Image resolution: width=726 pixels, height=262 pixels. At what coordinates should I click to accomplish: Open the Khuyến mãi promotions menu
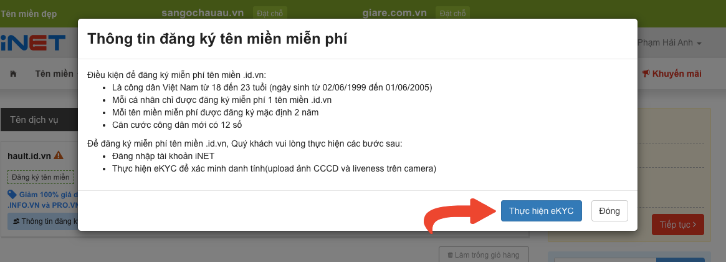click(672, 74)
